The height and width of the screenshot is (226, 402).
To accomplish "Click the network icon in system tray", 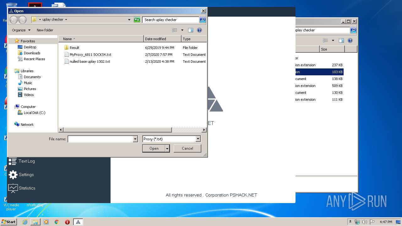I will click(357, 222).
